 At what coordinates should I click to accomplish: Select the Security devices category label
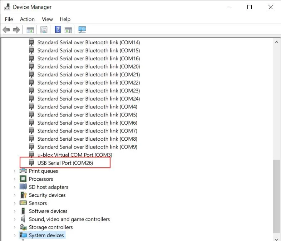pyautogui.click(x=47, y=195)
